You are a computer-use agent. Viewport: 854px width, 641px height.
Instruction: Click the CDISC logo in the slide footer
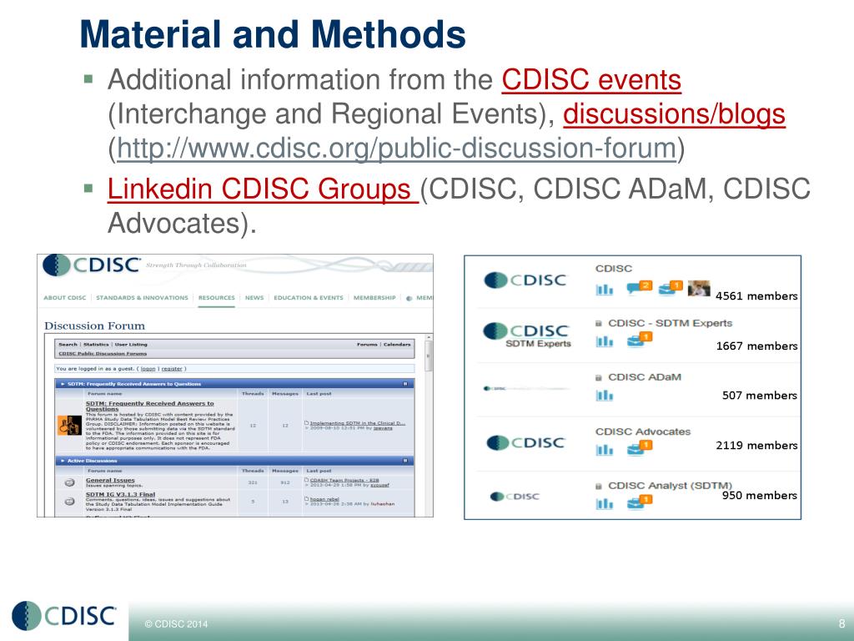pos(63,616)
